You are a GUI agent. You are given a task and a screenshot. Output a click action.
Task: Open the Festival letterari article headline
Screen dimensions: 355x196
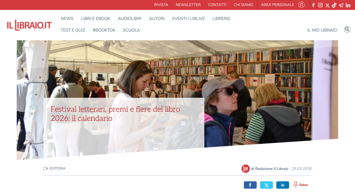point(115,114)
